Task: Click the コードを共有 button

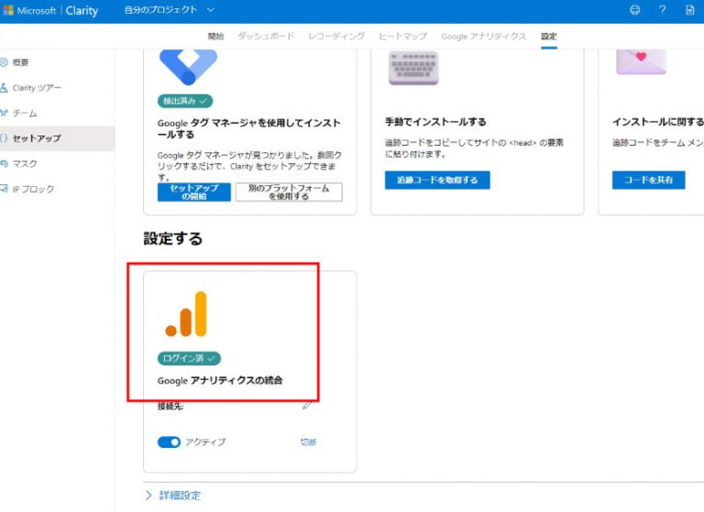Action: coord(648,180)
